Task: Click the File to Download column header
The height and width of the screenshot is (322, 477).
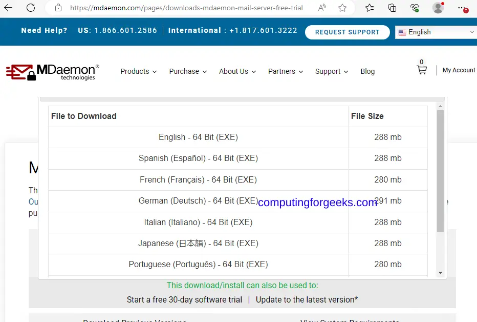Action: pos(83,116)
